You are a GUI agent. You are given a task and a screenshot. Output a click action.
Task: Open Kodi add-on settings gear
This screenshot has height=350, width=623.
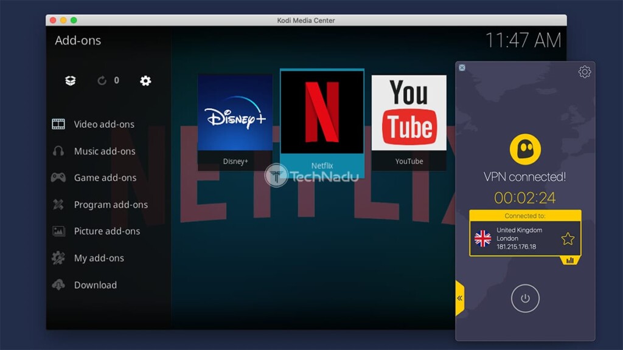(x=145, y=81)
